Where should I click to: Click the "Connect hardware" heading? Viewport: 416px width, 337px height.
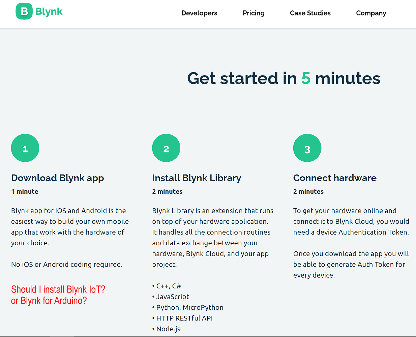click(x=335, y=178)
